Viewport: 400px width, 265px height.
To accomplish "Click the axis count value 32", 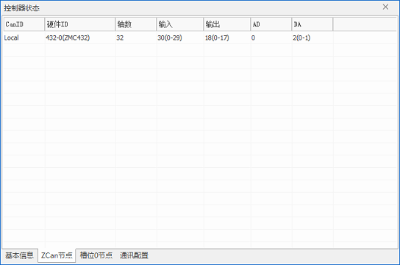I will 120,38.
